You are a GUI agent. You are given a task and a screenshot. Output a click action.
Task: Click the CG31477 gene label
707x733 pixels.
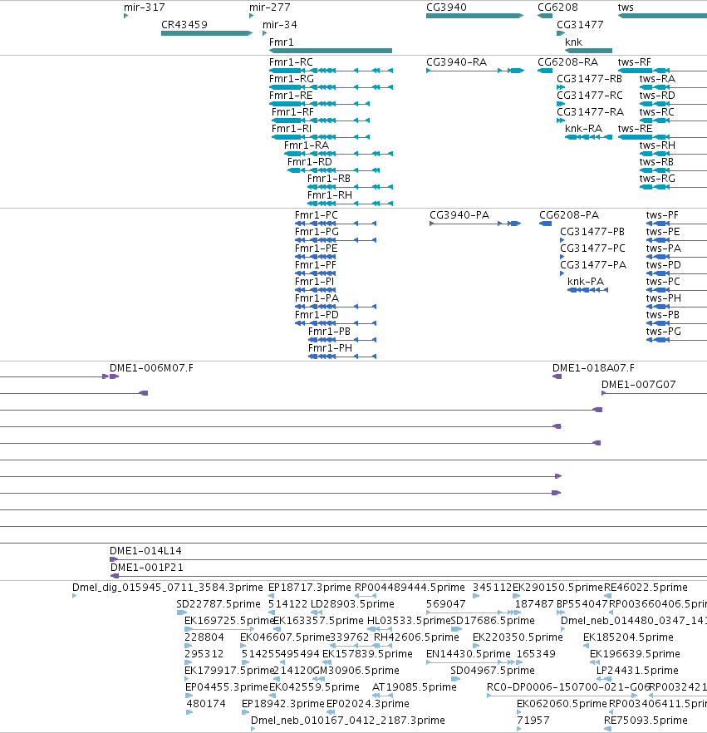pos(580,25)
